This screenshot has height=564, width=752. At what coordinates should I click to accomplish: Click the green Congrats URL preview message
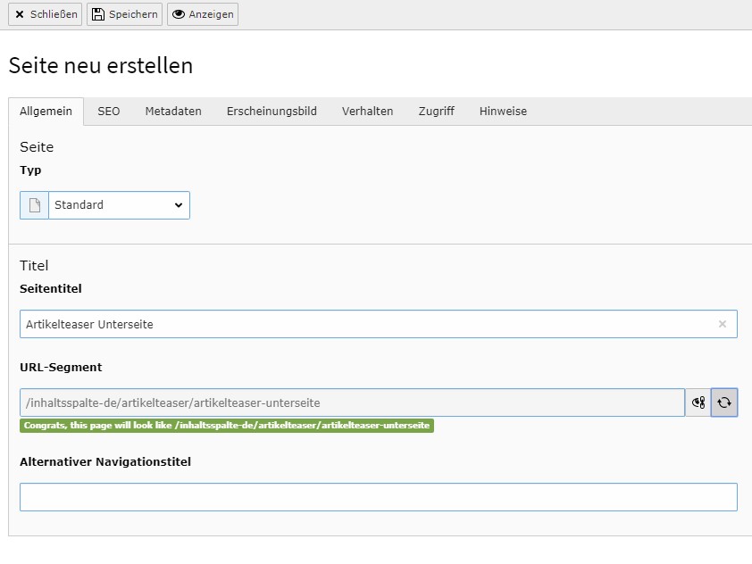coord(226,426)
